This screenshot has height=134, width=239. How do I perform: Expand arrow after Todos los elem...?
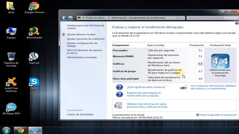(109, 18)
